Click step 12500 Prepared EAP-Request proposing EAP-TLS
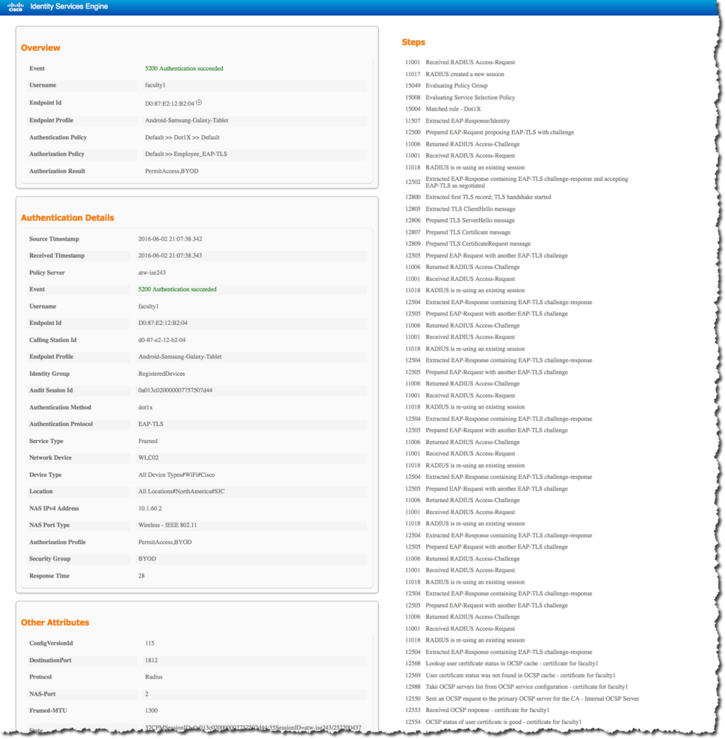The height and width of the screenshot is (739, 725). coord(490,132)
